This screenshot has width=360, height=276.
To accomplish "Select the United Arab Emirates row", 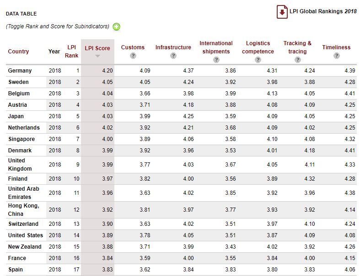I will pos(23,193).
